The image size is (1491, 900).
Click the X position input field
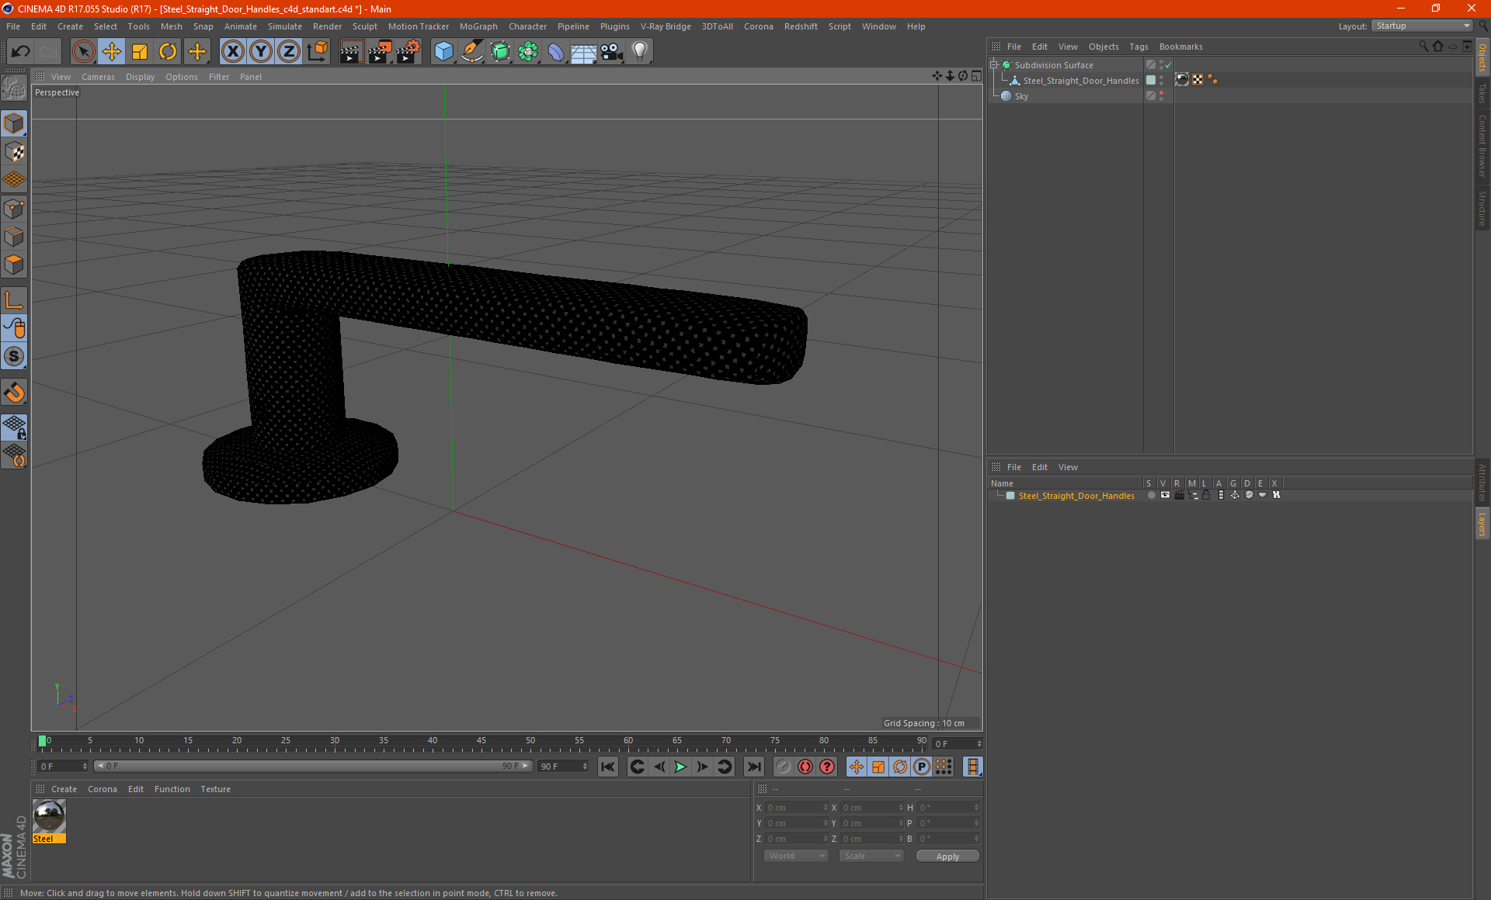(x=797, y=808)
